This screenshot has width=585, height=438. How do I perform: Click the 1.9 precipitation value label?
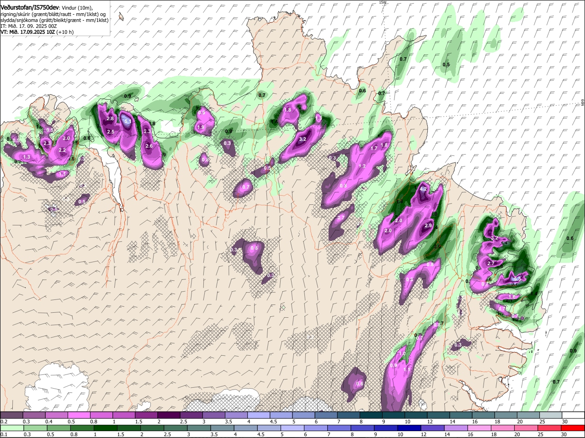(x=201, y=128)
